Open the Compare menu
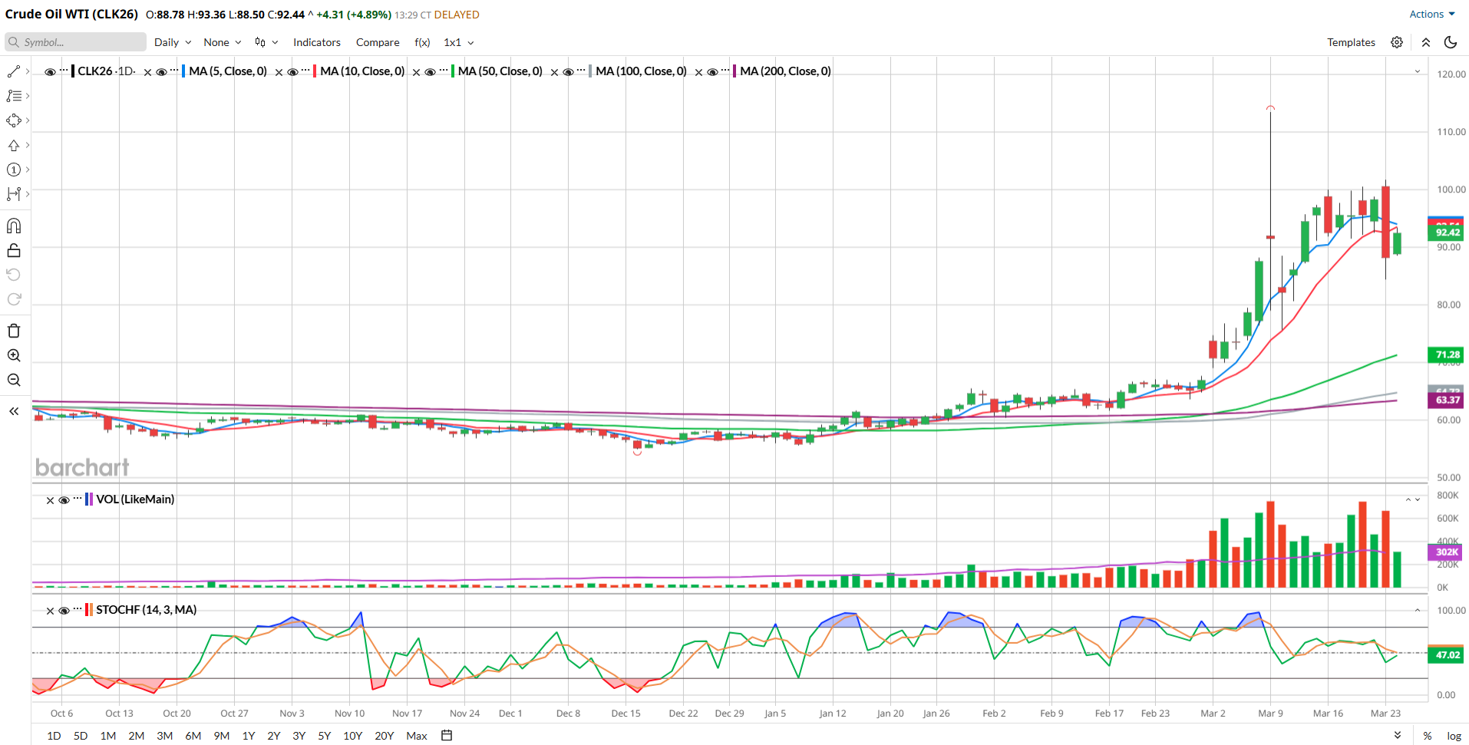The height and width of the screenshot is (745, 1469). 378,42
